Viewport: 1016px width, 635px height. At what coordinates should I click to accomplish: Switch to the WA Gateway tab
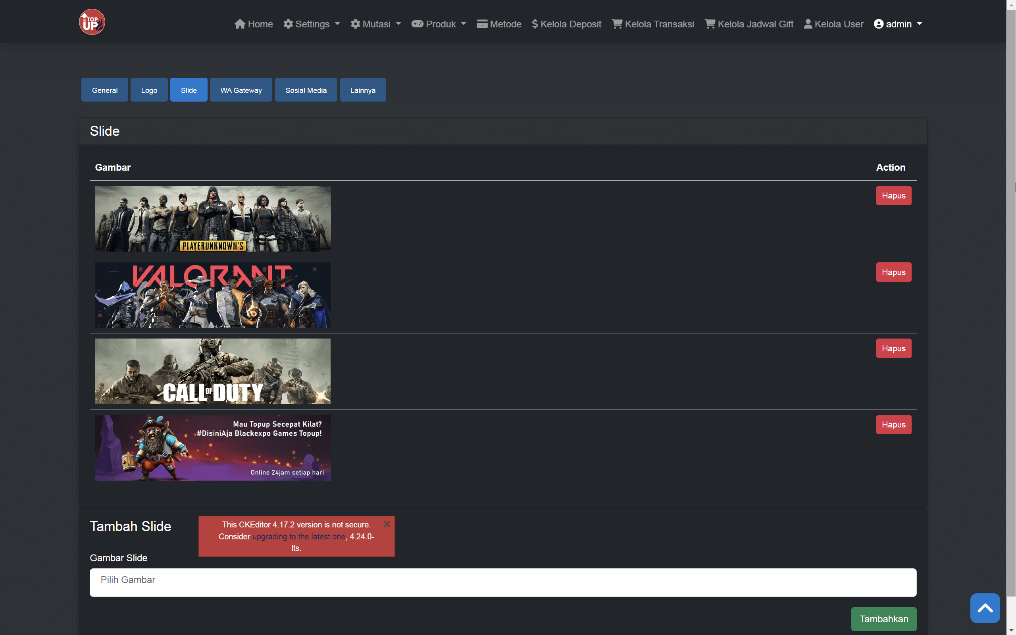[241, 89]
